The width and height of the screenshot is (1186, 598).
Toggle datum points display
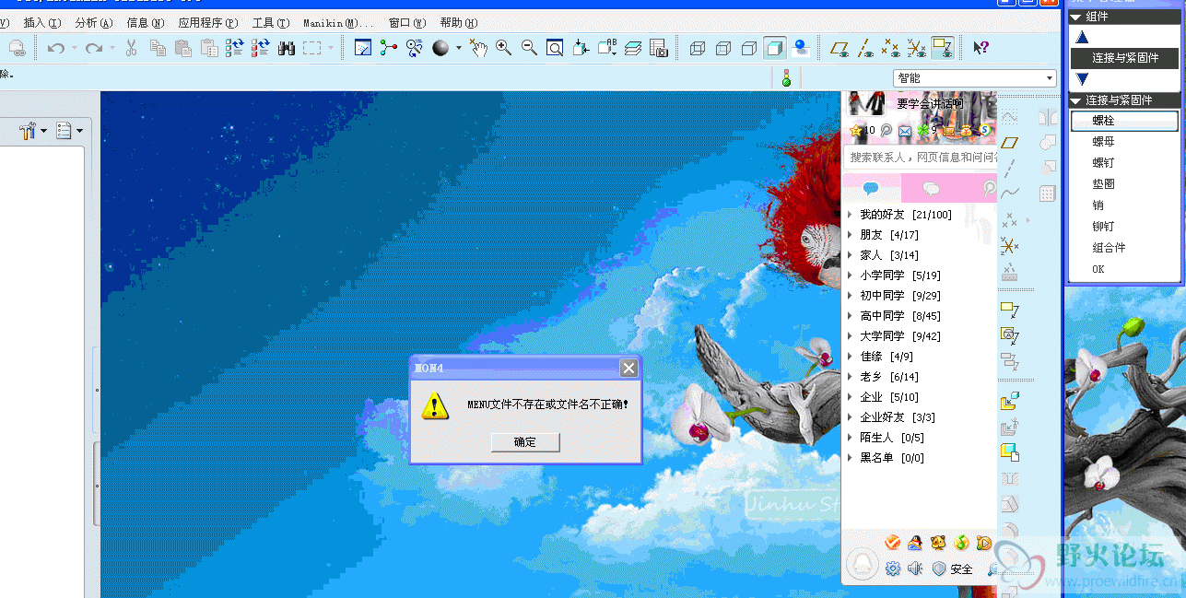[890, 48]
